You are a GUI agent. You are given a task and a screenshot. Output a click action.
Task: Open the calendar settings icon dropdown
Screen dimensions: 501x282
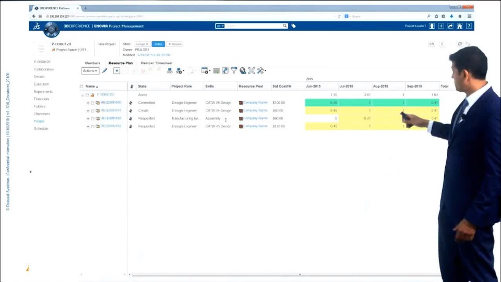point(206,71)
